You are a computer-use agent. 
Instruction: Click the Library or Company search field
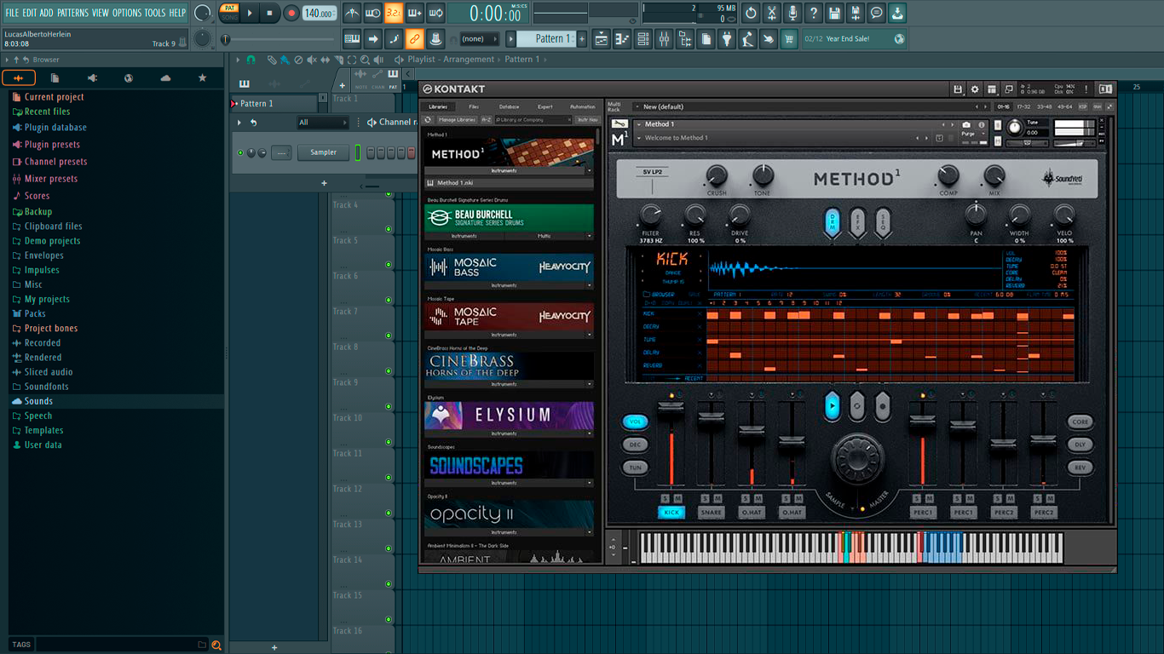[533, 120]
